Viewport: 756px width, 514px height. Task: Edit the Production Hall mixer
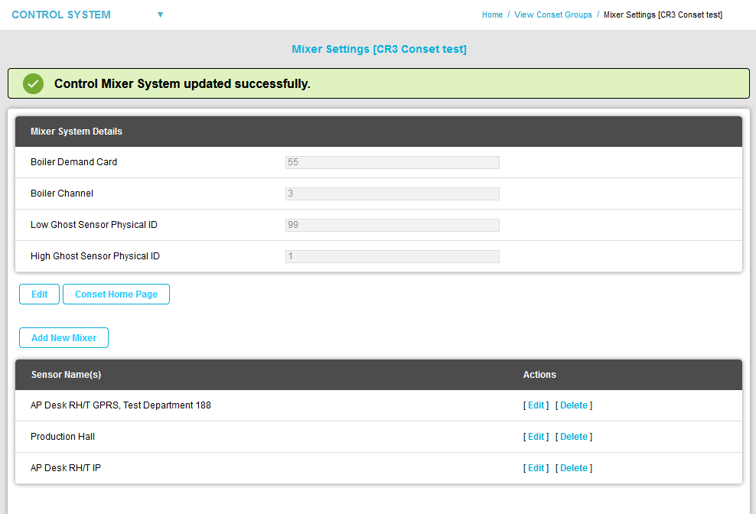[x=536, y=437]
